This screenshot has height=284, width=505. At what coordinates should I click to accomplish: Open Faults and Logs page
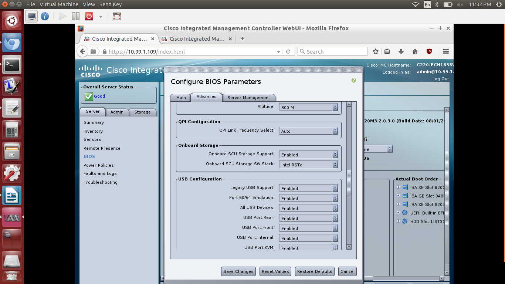pyautogui.click(x=100, y=173)
